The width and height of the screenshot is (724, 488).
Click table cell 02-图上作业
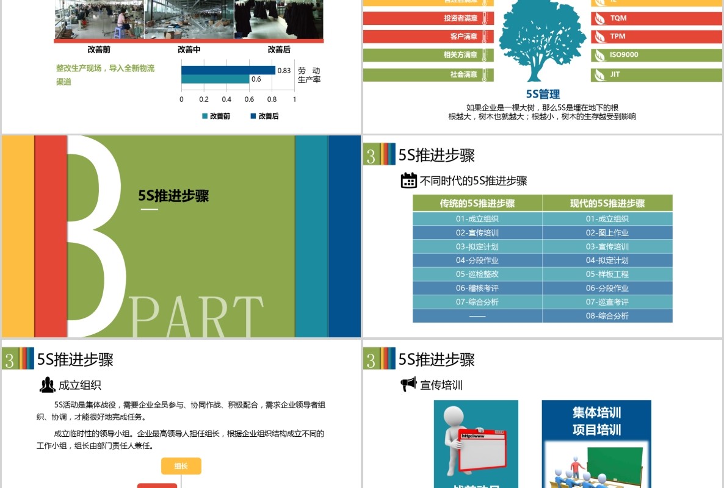(607, 232)
